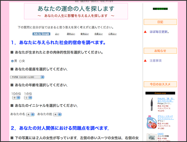This screenshot has height=142, width=187.
Task: Open the 占い ad link
Action: tap(57, 34)
